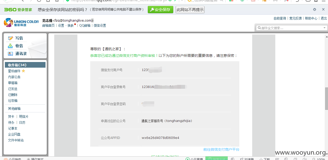Click the green 安全保存 button
This screenshot has height=160, width=328.
[x=160, y=10]
